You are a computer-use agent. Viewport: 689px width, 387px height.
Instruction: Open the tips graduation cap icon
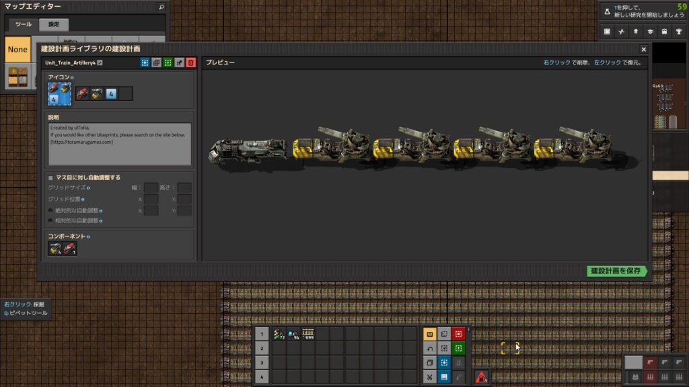pos(650,32)
